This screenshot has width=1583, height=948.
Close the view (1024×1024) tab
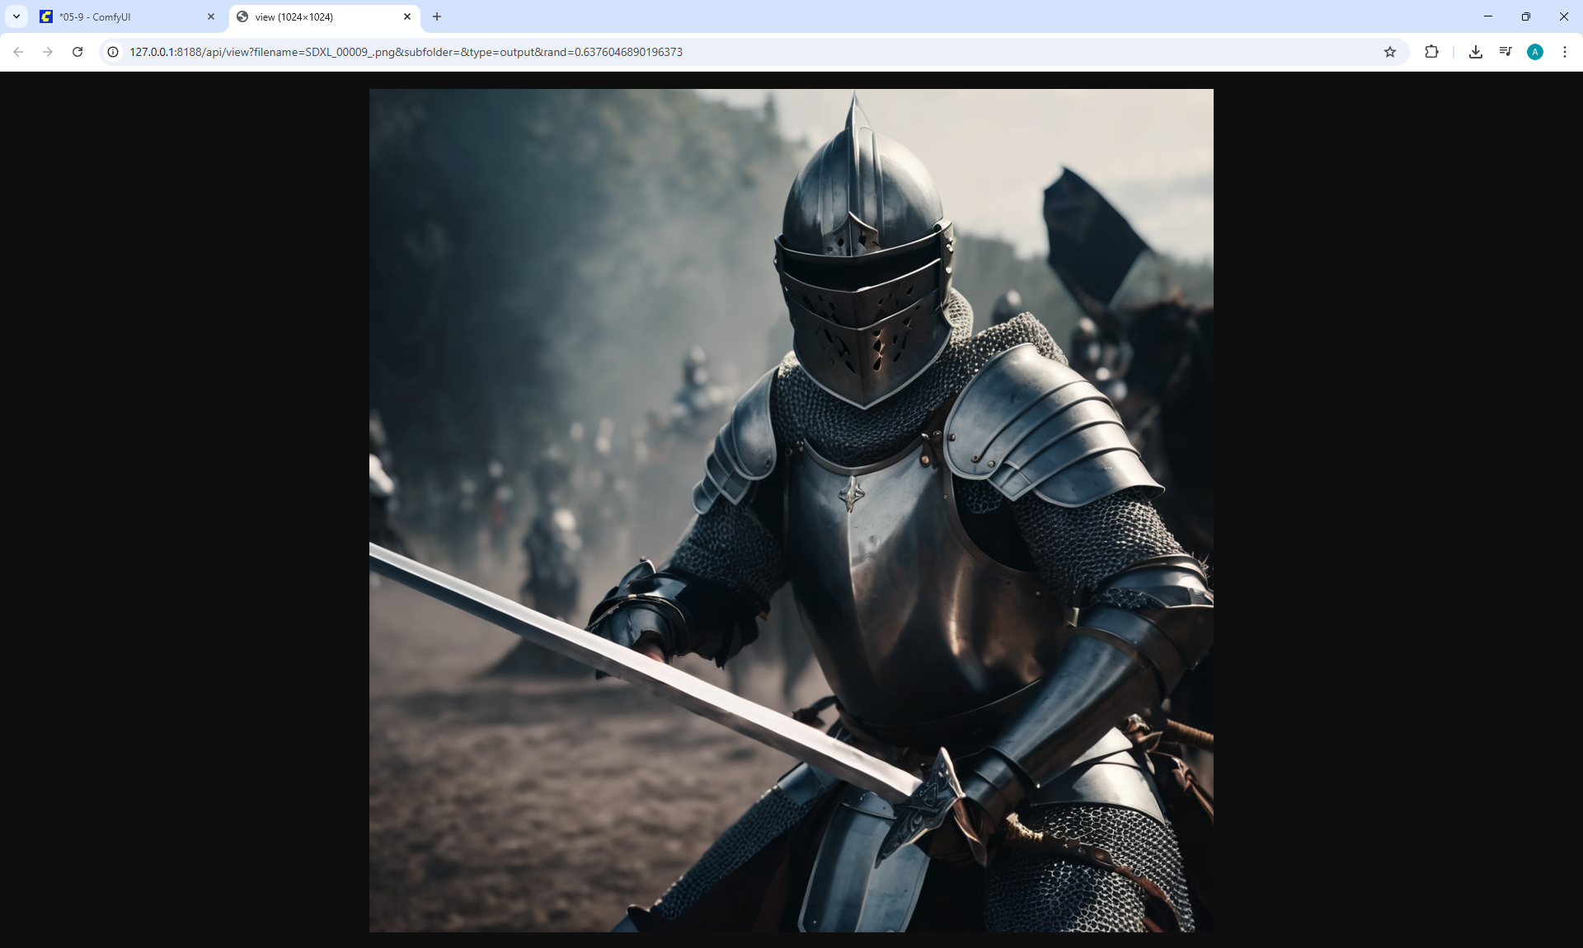tap(407, 16)
